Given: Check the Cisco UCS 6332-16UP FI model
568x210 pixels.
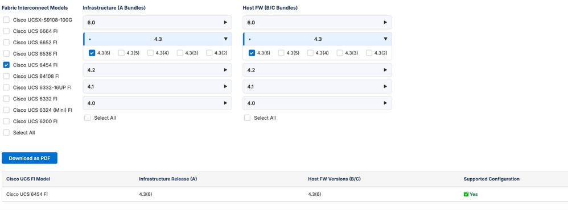Looking at the screenshot, I should 6,87.
